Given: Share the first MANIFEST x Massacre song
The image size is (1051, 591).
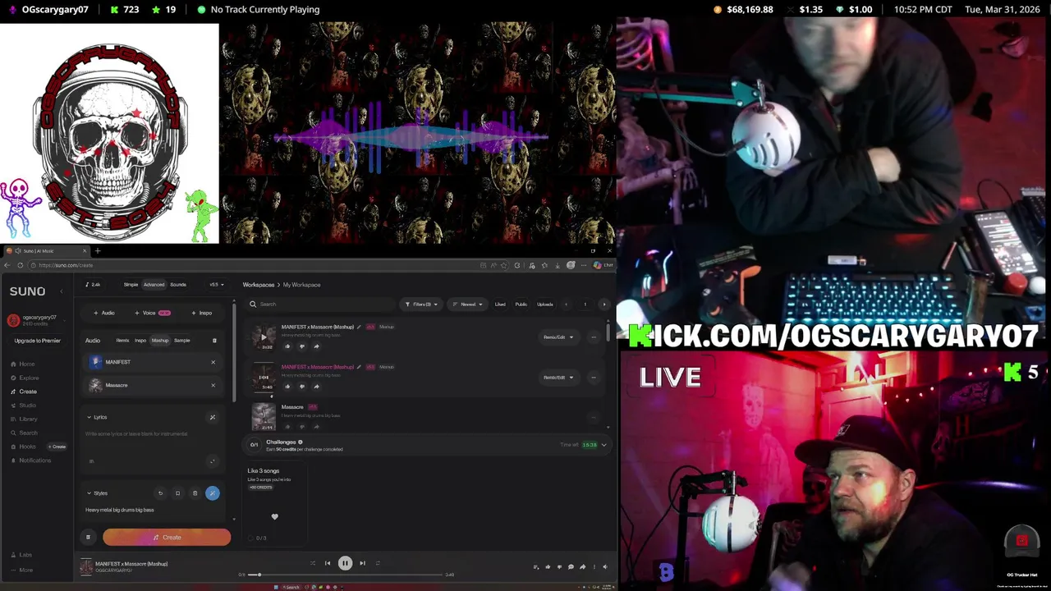Looking at the screenshot, I should coord(316,346).
